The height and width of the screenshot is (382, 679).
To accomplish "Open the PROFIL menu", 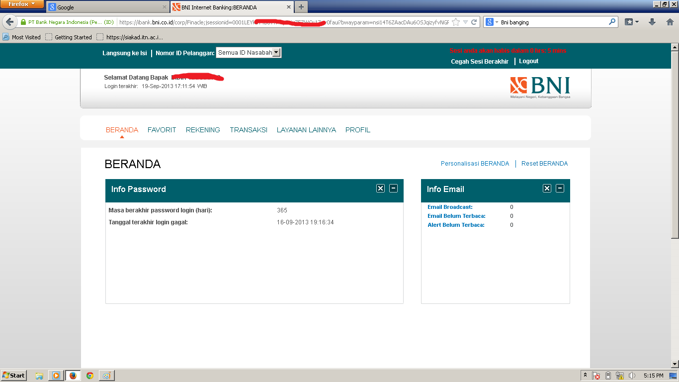I will coord(358,130).
